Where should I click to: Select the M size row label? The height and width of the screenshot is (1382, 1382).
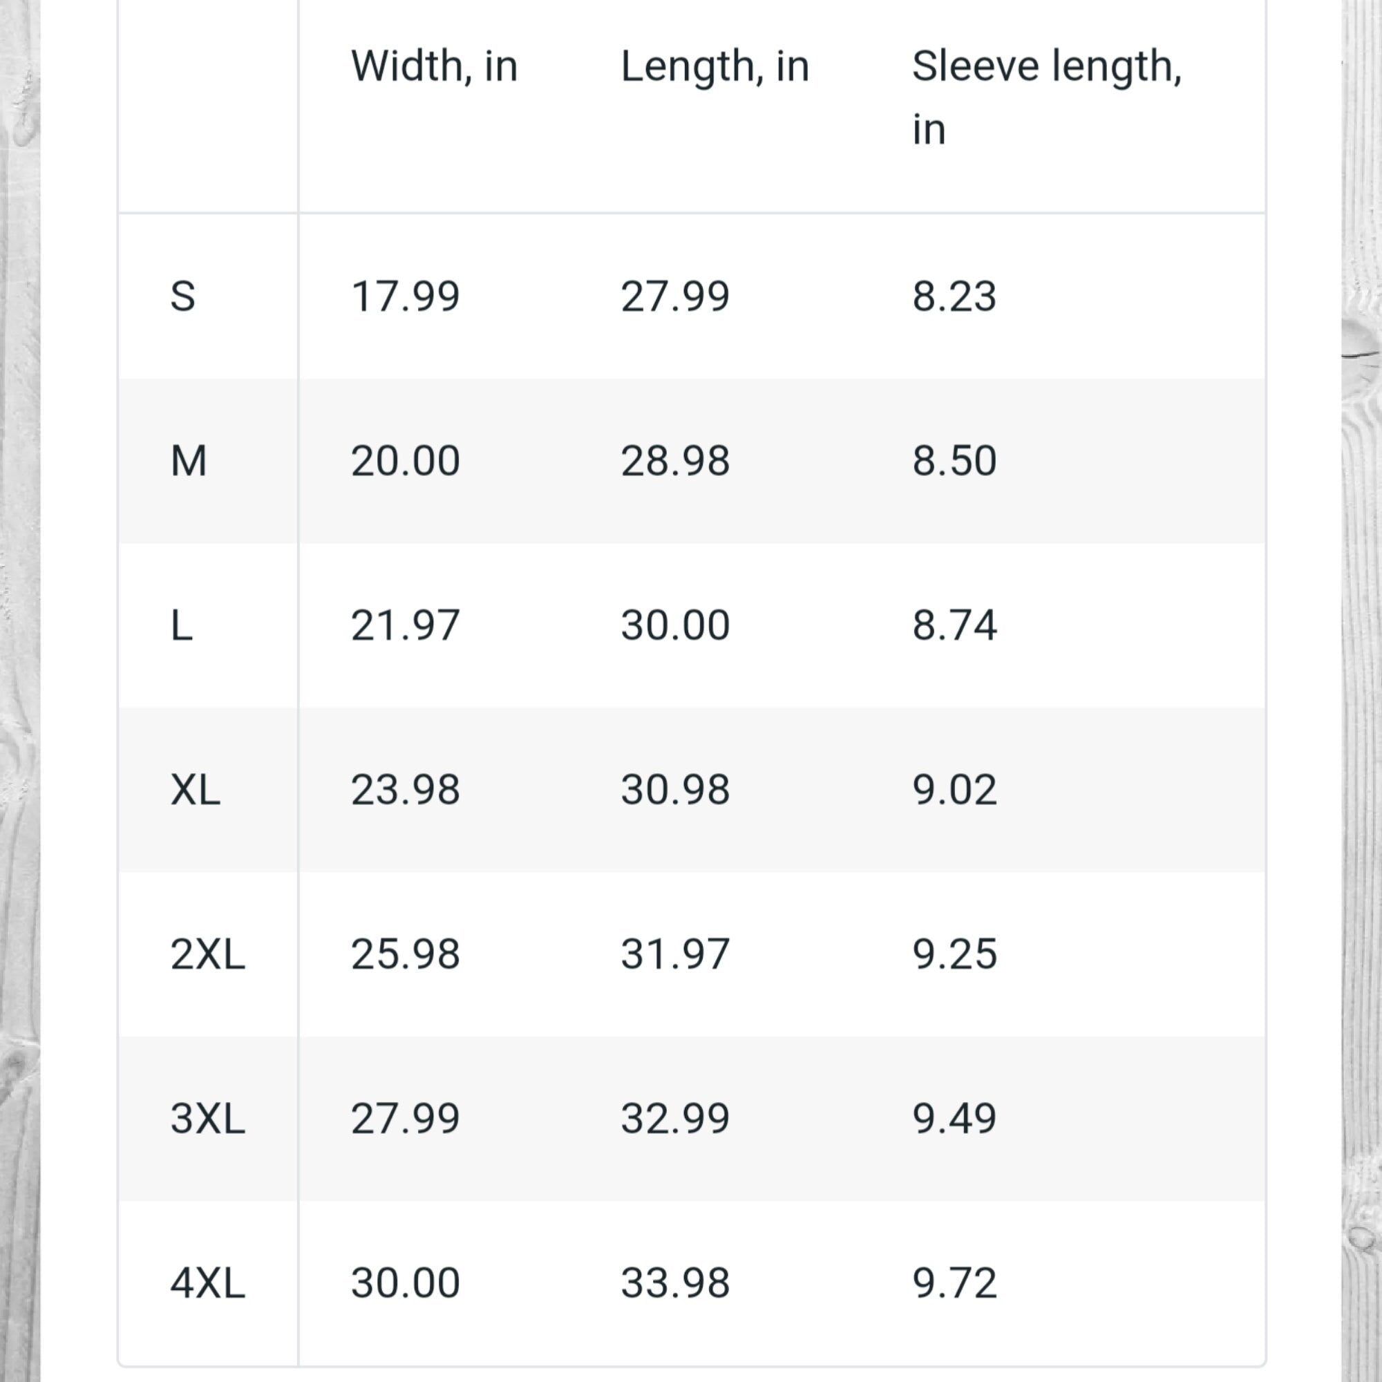click(189, 461)
